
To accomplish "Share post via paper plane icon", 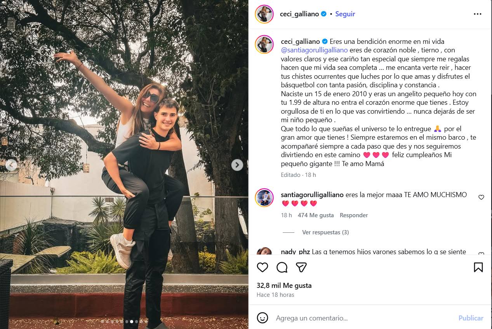I will tap(301, 267).
